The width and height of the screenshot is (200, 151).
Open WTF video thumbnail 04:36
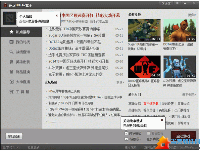point(144,67)
